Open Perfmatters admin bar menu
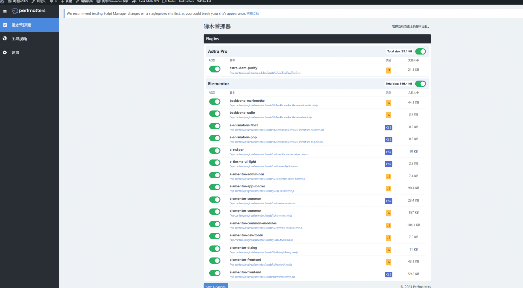523x288 pixels. (186, 2)
